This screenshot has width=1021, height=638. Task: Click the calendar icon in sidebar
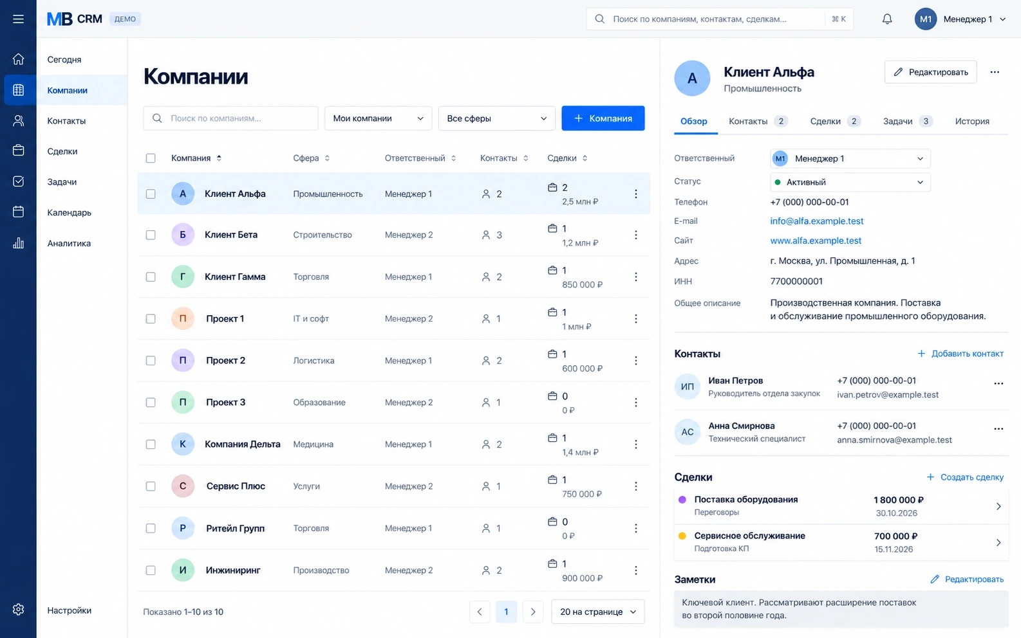click(x=18, y=212)
